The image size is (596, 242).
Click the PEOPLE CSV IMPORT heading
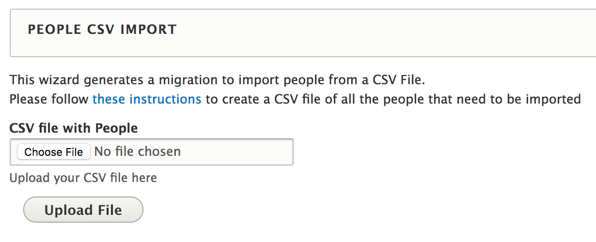[102, 30]
